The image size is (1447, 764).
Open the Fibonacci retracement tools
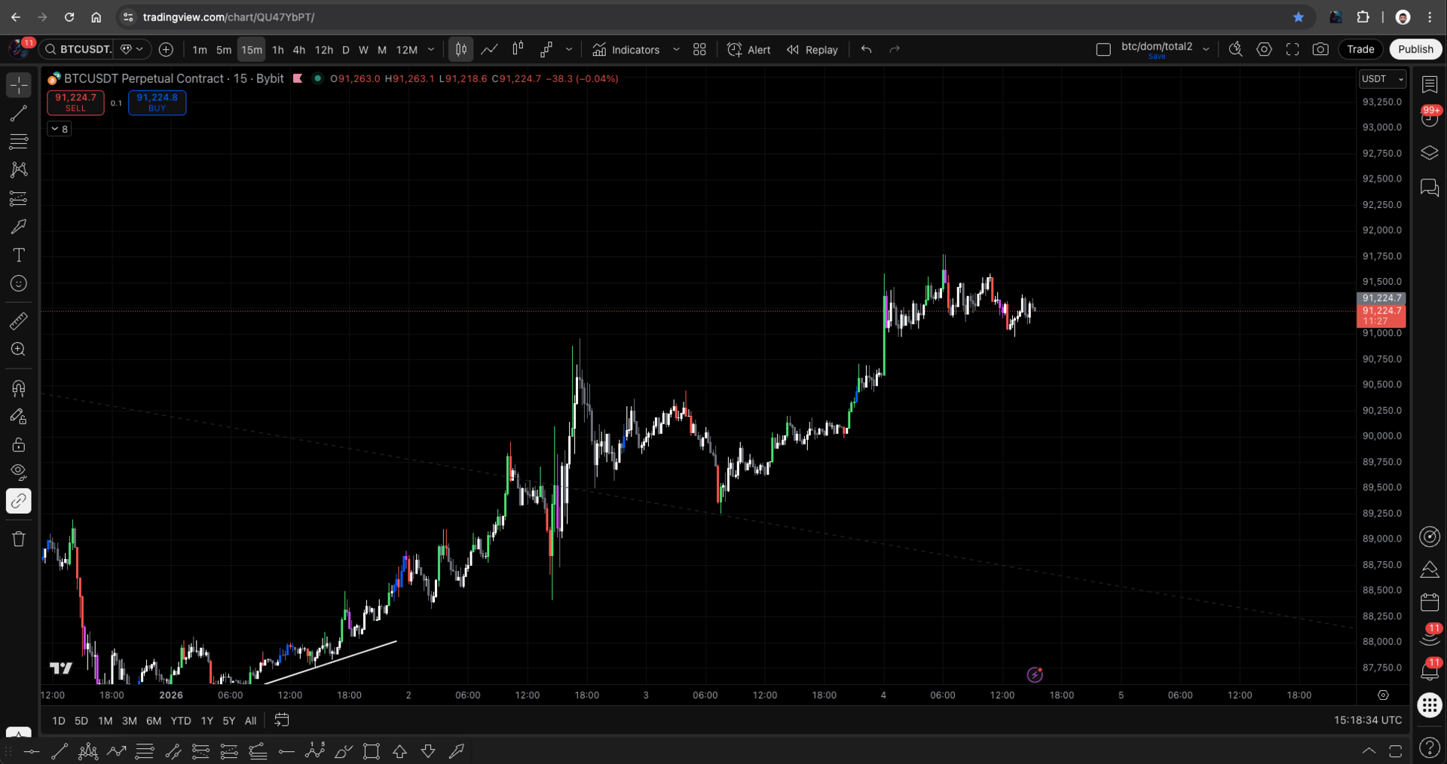[x=19, y=142]
